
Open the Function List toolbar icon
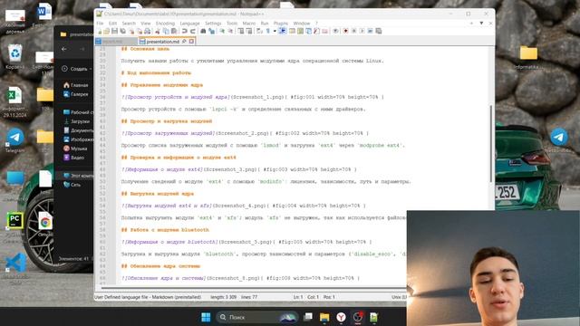[316, 31]
